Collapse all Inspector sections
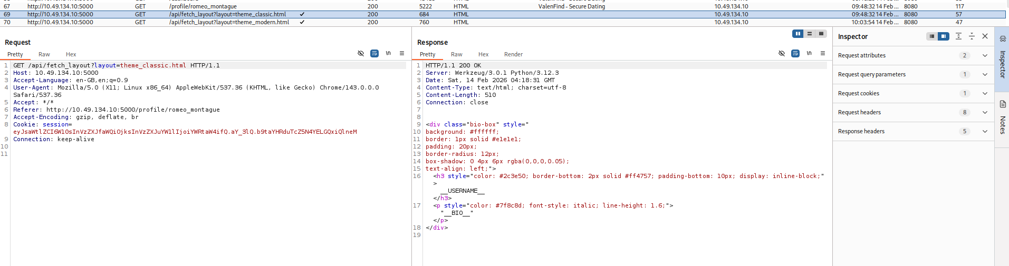 [x=972, y=36]
